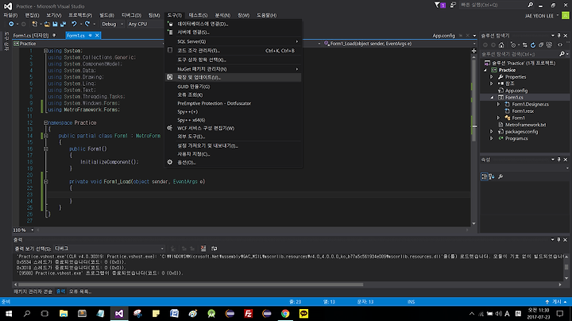
Task: Switch to 패키지 관리자 콘솔 tab
Action: (33, 292)
